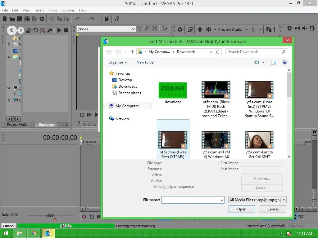Check the Open sequence checkbox
Image resolution: width=318 pixels, height=238 pixels.
165,187
